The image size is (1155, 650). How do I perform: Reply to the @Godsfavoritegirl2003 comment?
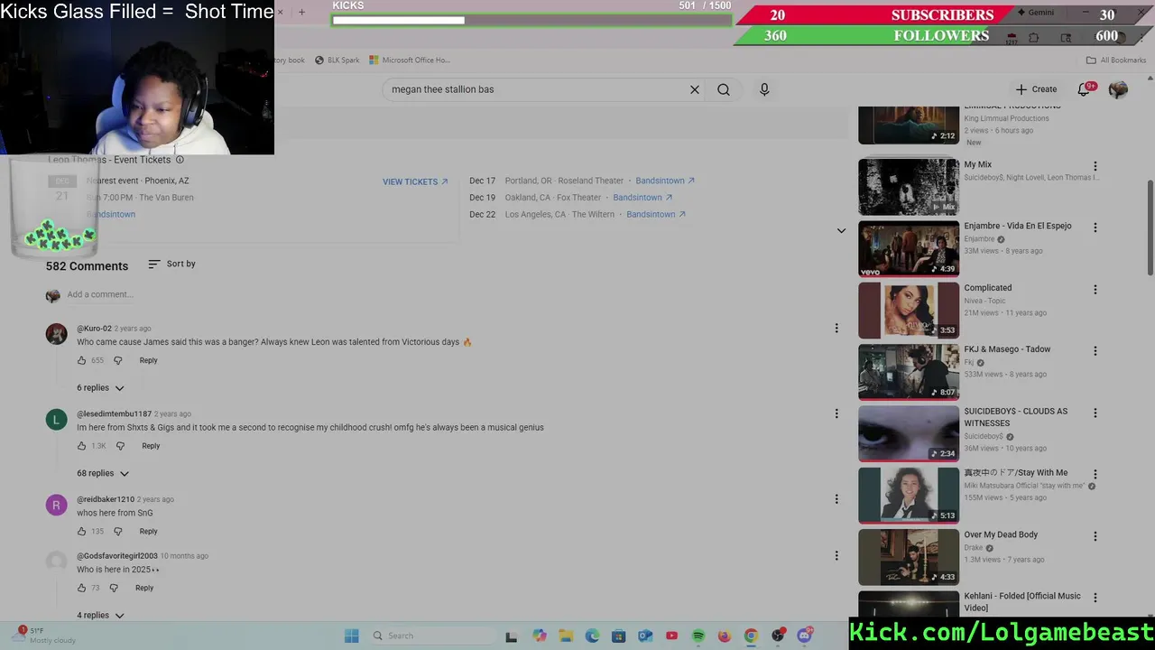tap(144, 588)
